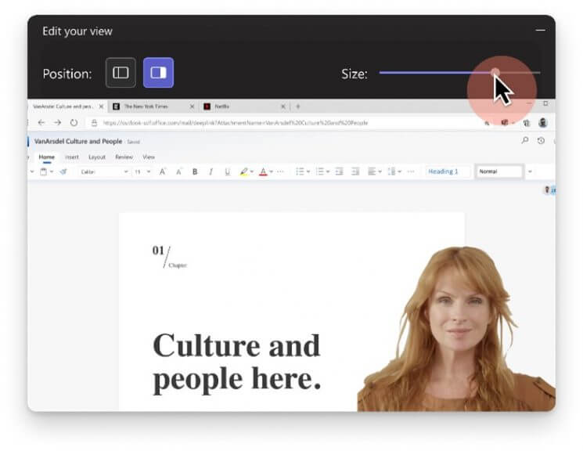Click the browser address bar
Viewport: 583px width, 451px height.
pyautogui.click(x=274, y=123)
